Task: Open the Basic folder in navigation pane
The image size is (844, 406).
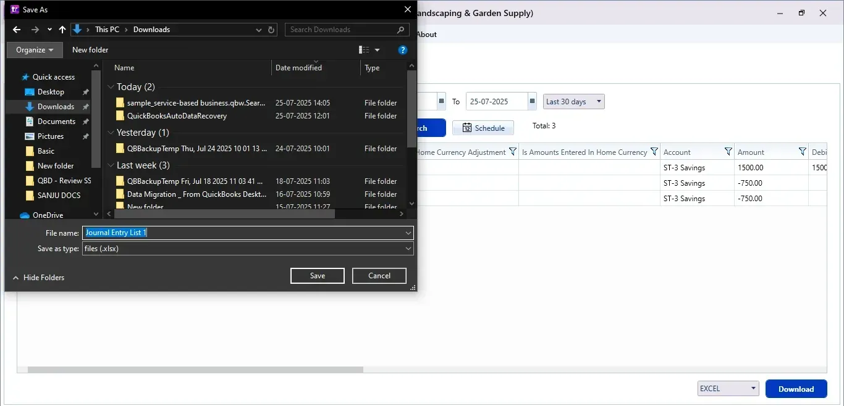Action: tap(46, 151)
